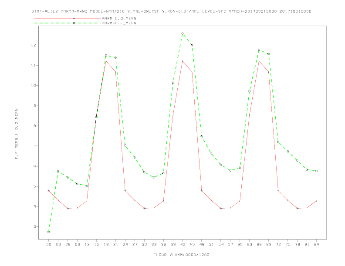Click the x-axis tick label 18
This screenshot has width=345, height=266.
click(x=106, y=244)
